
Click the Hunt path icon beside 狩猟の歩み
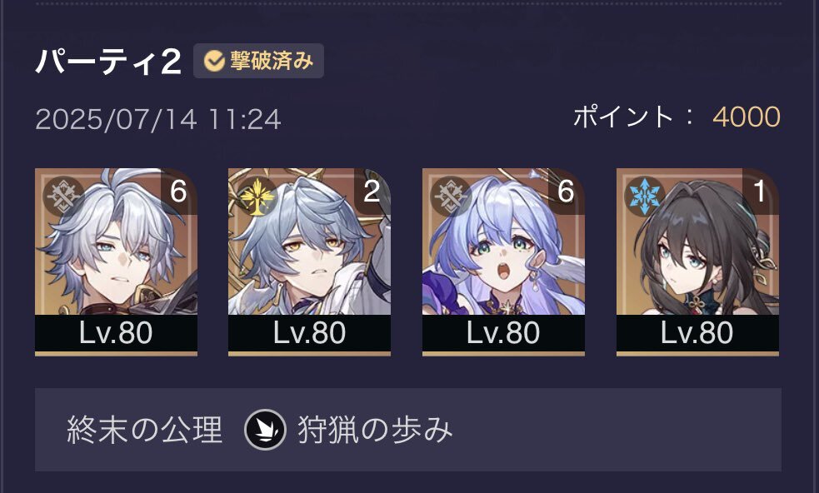(x=265, y=430)
